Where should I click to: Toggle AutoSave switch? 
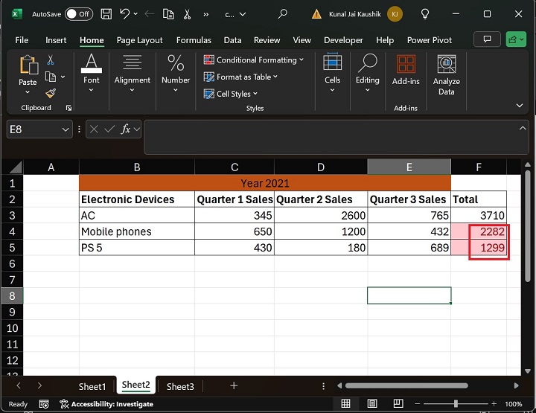(x=79, y=14)
